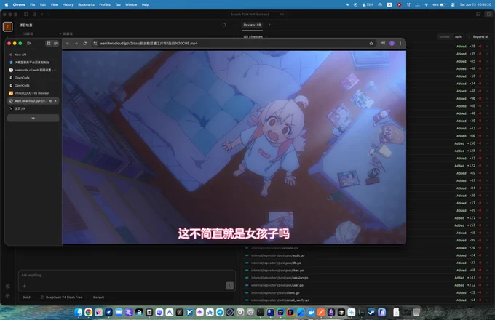Open OpenCode settings gear icon
Screen dimensions: 495x320
coord(8,287)
